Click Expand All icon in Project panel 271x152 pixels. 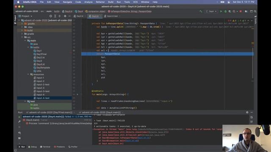(55, 16)
